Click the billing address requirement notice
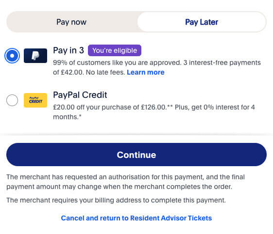Image resolution: width=273 pixels, height=234 pixels. coord(116,200)
